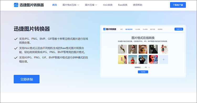Click the 支持JPG、PNG、BMP、GIF等数十种 feature text
The image size is (197, 103).
pyautogui.click(x=54, y=41)
